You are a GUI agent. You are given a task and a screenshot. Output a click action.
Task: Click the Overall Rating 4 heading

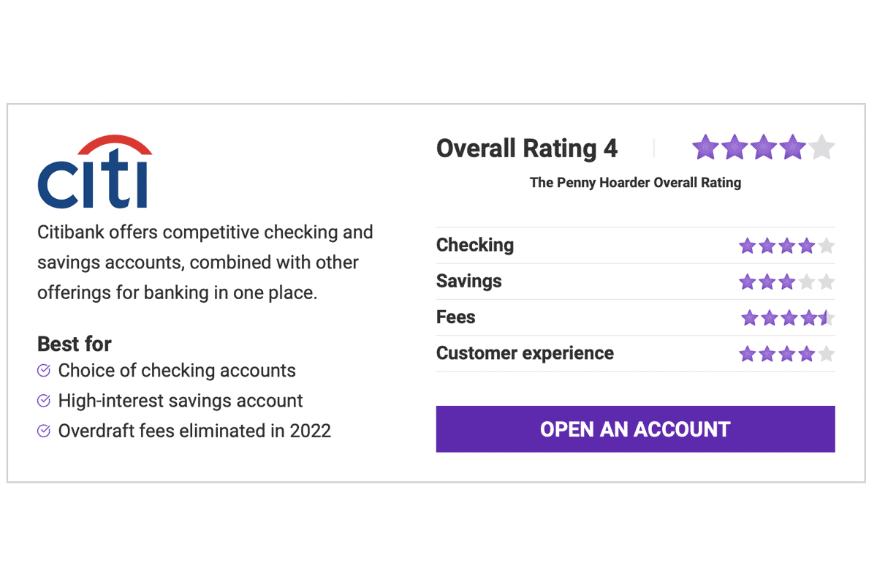click(x=527, y=148)
